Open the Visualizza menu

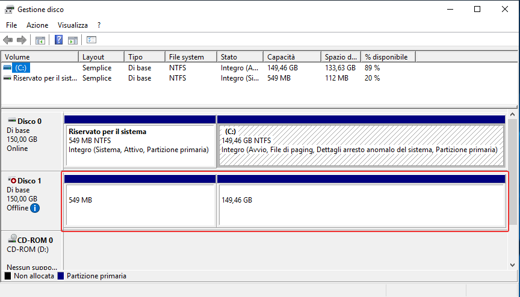pyautogui.click(x=73, y=25)
